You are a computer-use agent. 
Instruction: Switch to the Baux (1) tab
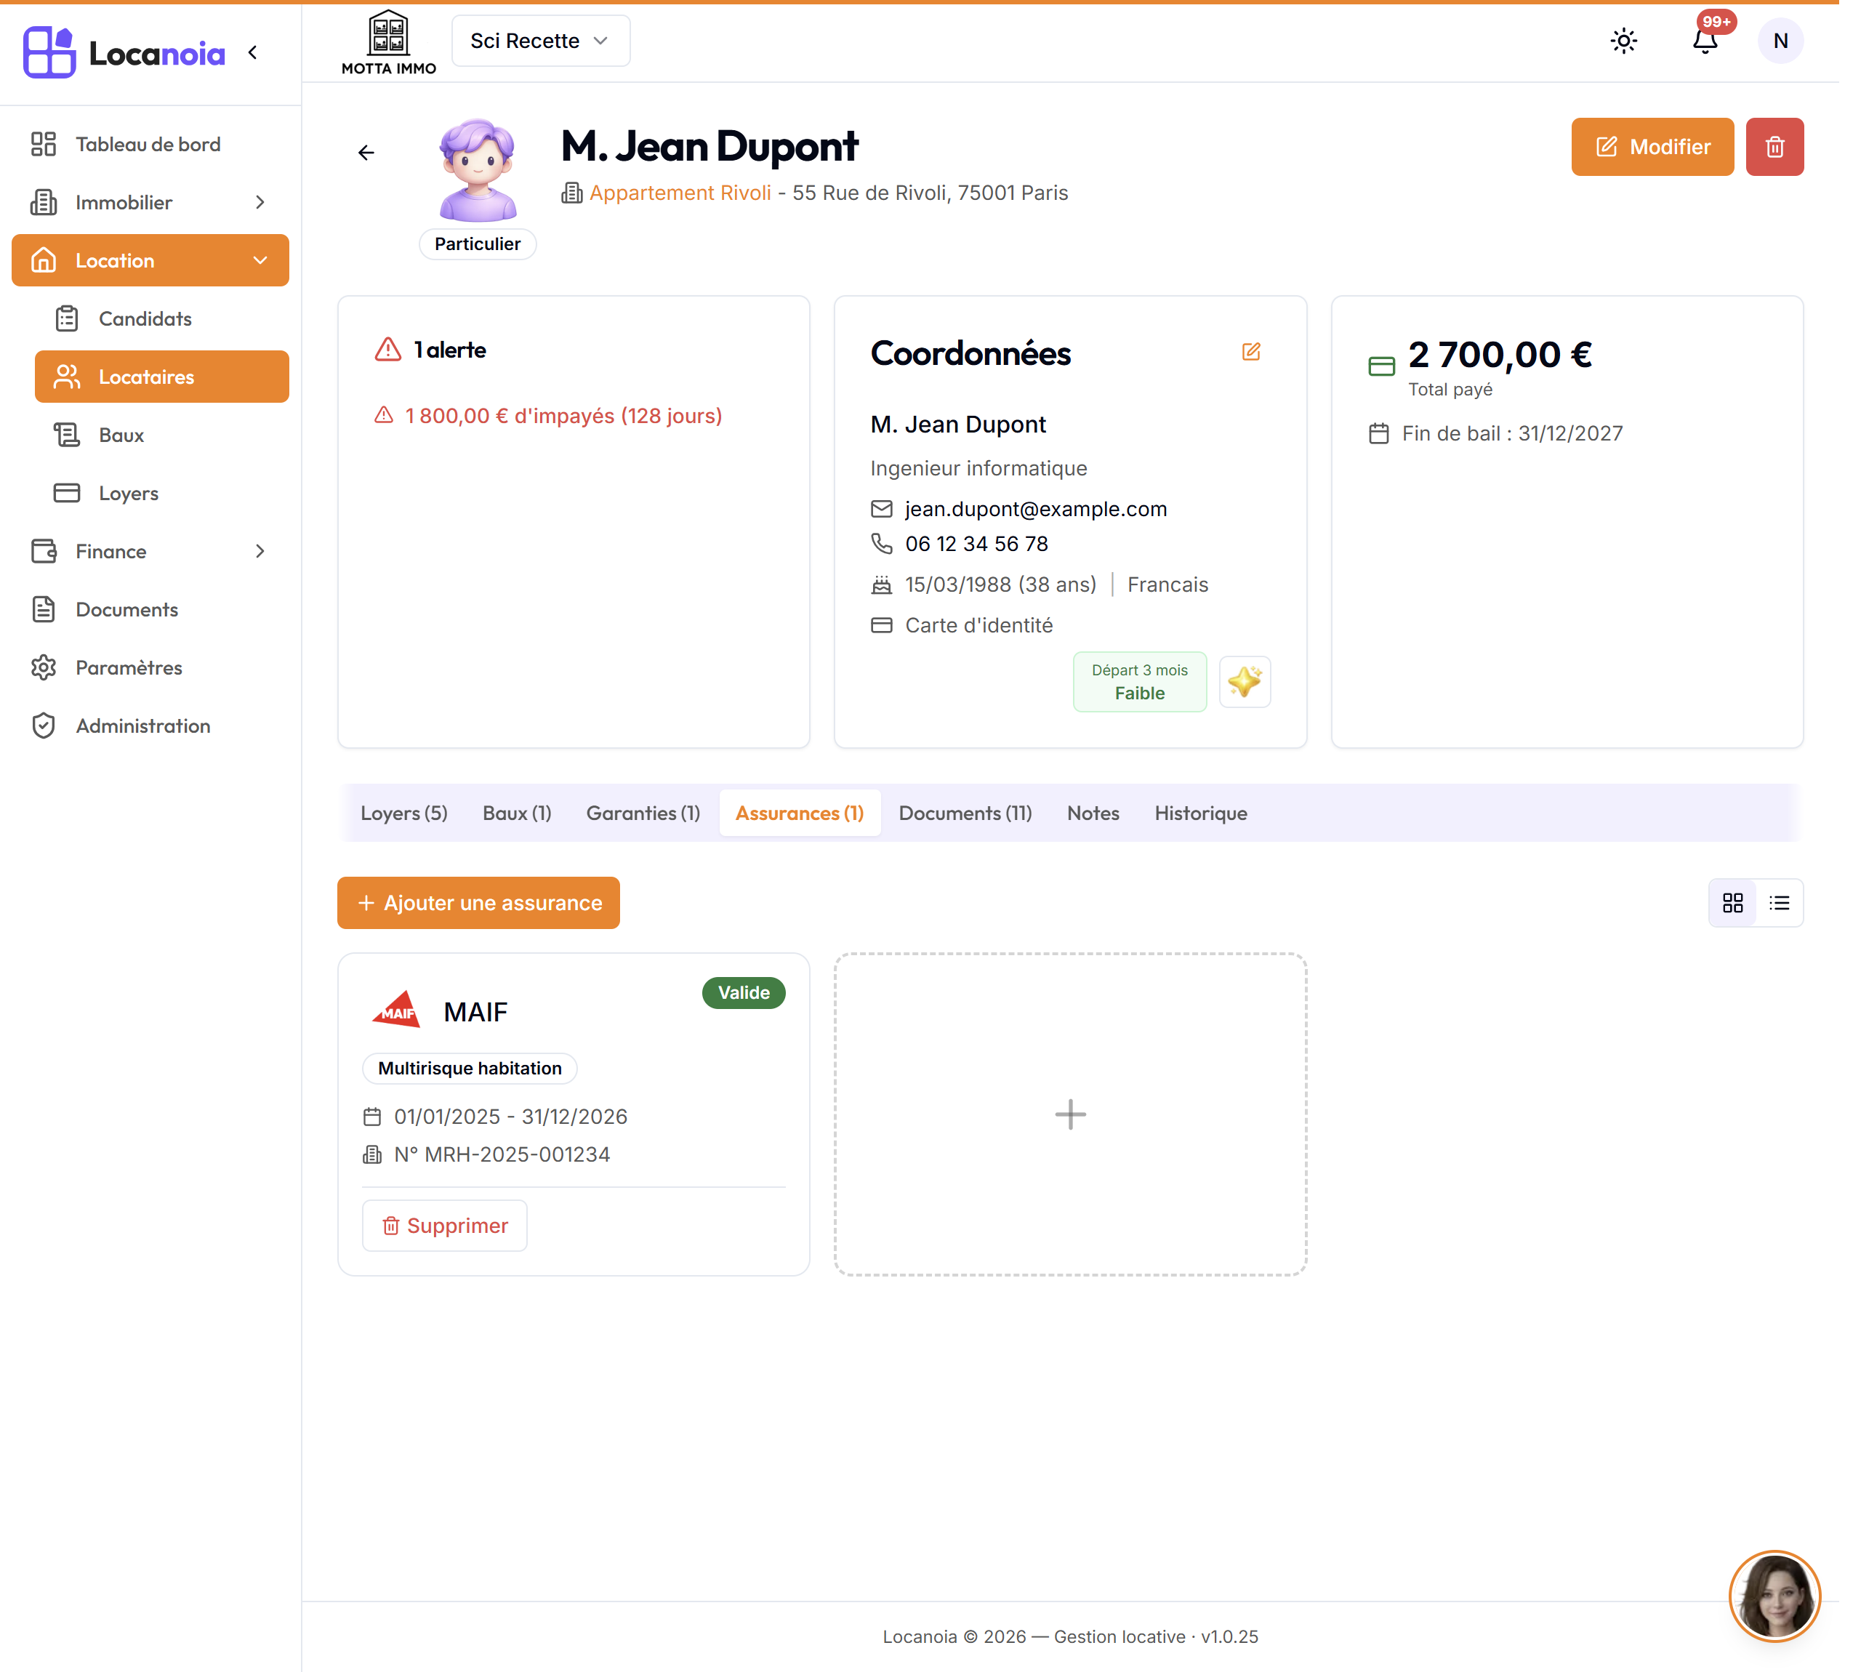coord(516,813)
